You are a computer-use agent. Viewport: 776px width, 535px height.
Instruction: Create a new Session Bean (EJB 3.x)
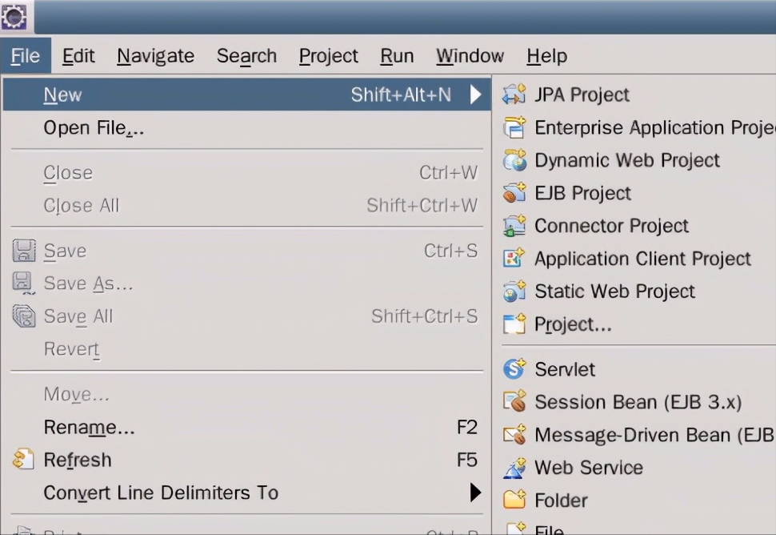[635, 402]
